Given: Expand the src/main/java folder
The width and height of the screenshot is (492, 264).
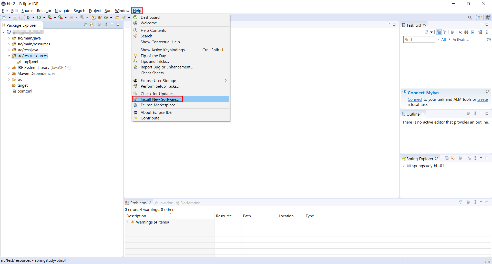Looking at the screenshot, I should pos(9,38).
